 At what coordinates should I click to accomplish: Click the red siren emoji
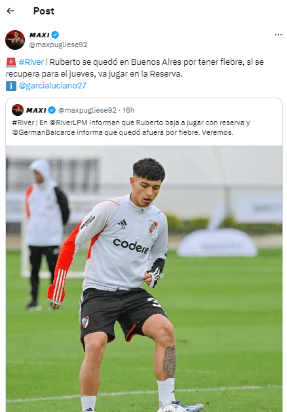click(x=11, y=62)
